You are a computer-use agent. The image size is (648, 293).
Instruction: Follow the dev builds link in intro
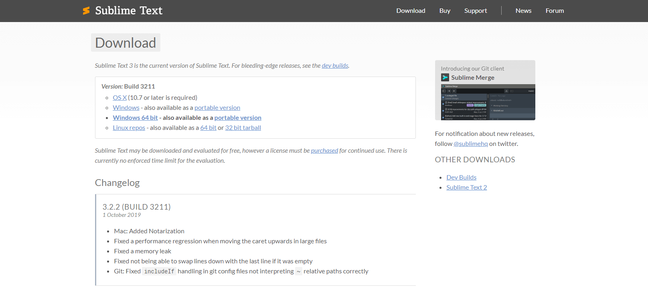(335, 66)
